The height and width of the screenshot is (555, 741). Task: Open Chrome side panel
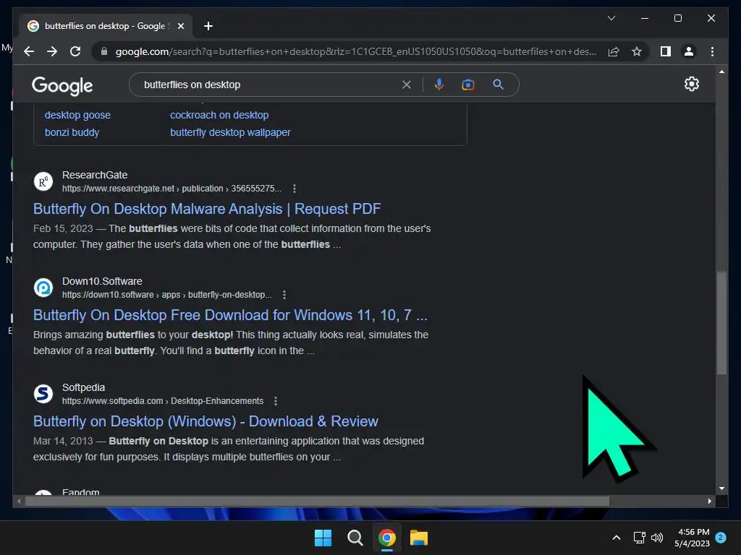(x=666, y=51)
